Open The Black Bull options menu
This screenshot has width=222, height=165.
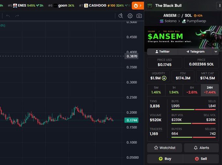[220, 6]
